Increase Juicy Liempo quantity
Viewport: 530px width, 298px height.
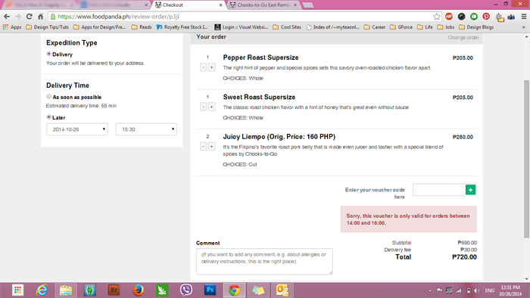(211, 147)
